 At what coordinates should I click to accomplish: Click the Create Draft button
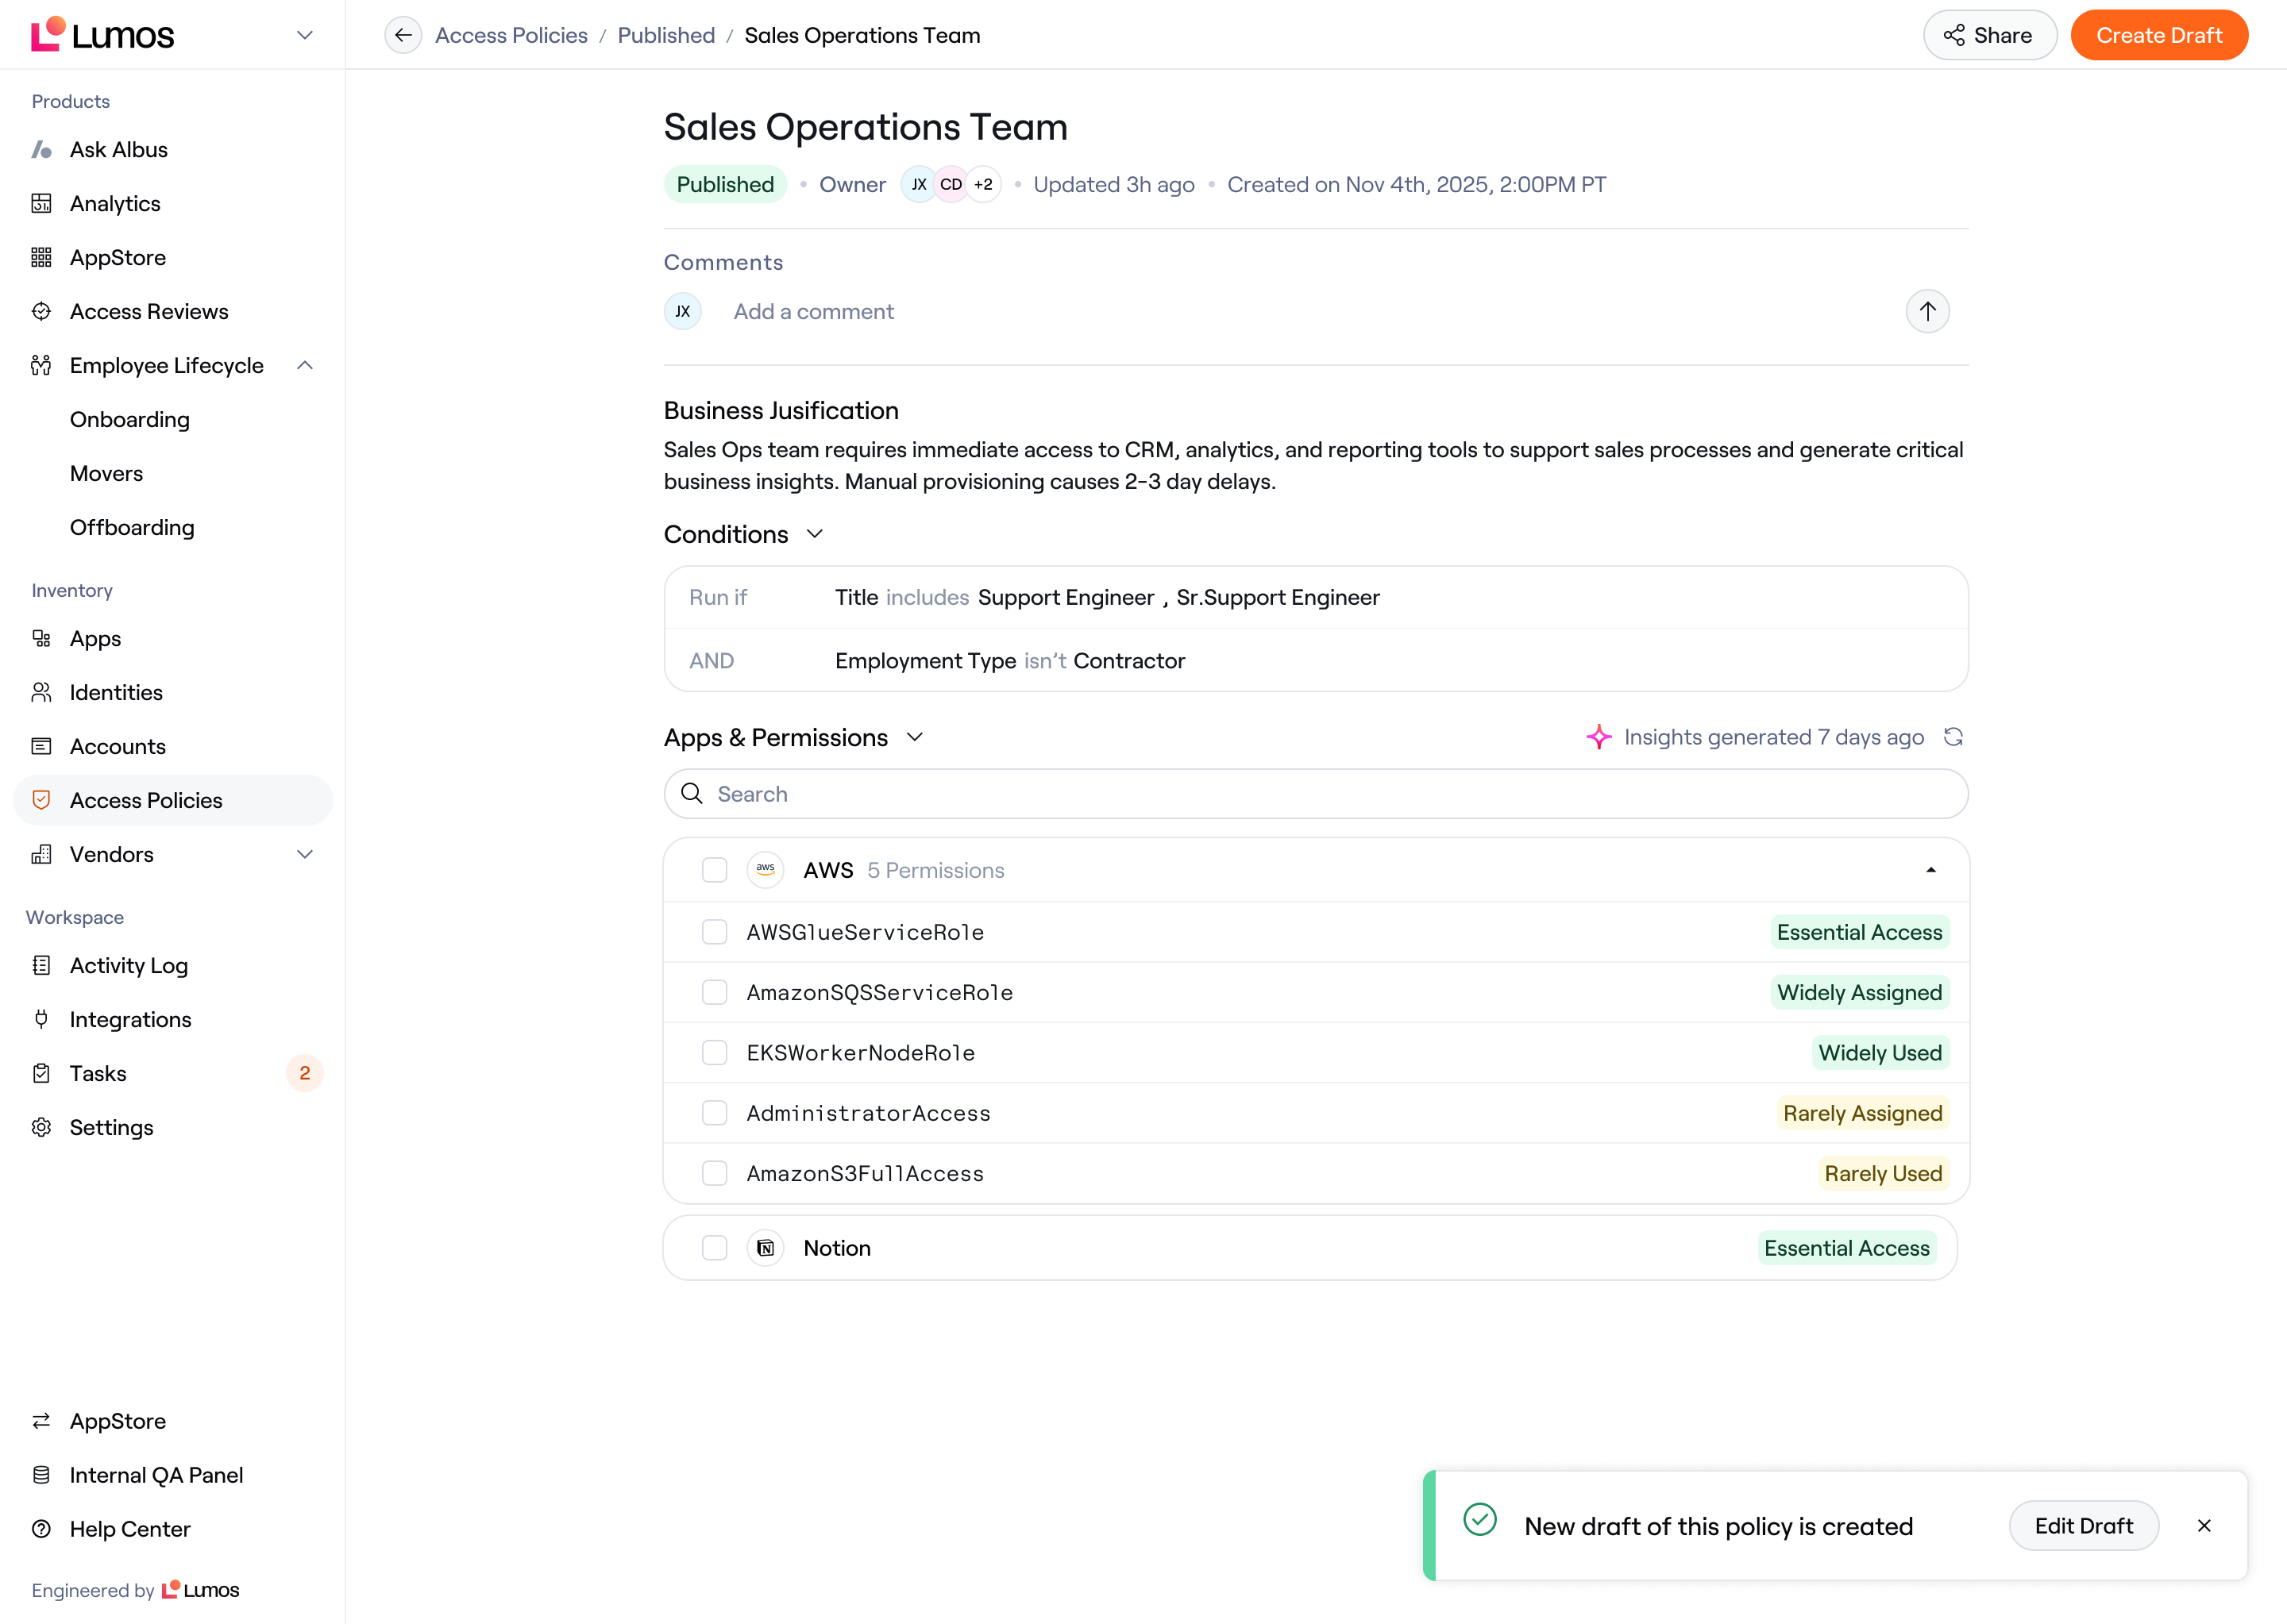pyautogui.click(x=2159, y=35)
